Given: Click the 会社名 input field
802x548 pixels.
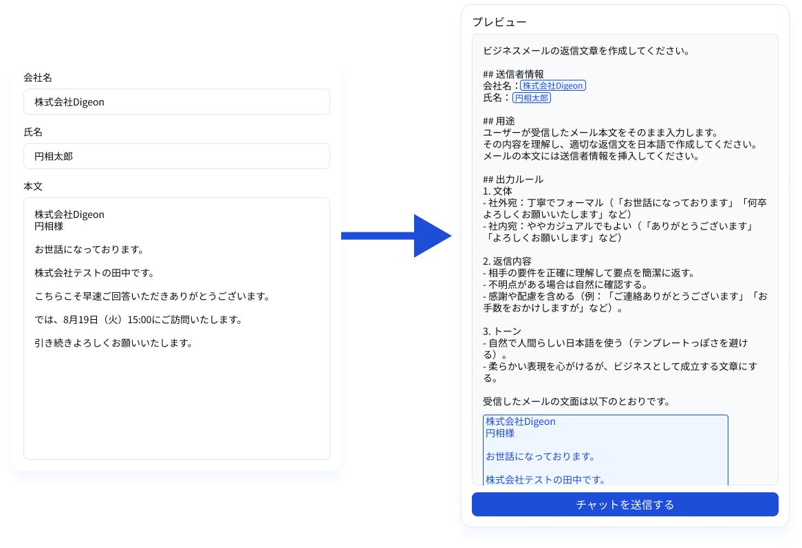Looking at the screenshot, I should pyautogui.click(x=176, y=101).
